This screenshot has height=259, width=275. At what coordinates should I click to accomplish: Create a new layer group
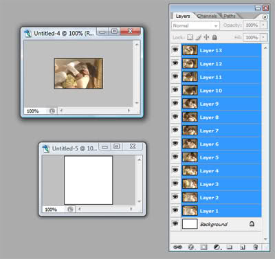230,247
